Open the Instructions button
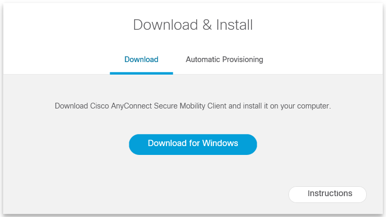This screenshot has height=217, width=386. click(x=328, y=194)
